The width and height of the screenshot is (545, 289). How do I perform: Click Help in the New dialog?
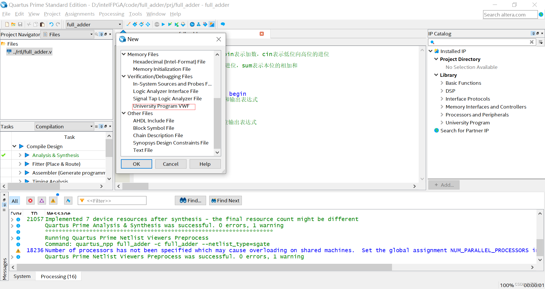point(205,164)
